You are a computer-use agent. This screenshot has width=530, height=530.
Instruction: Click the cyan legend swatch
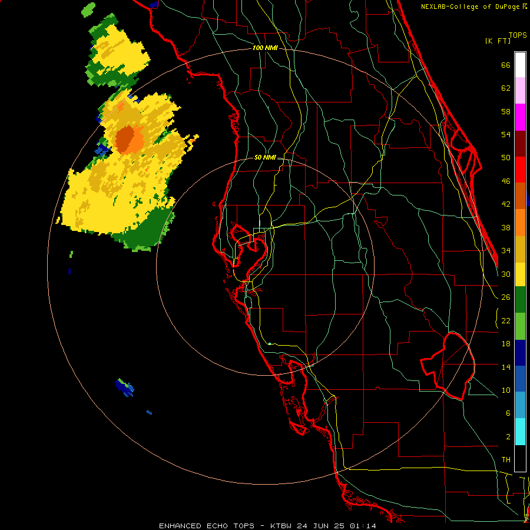520,432
